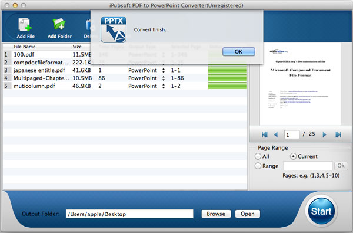Select the Range radio option
Viewport: 353px width, 233px height.
coord(258,166)
